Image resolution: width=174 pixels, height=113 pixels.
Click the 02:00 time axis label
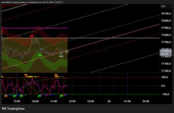146,101
